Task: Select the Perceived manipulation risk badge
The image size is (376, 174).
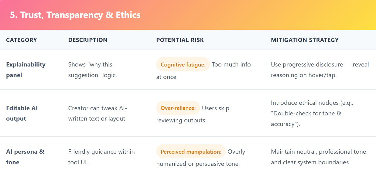Action: coord(191,152)
